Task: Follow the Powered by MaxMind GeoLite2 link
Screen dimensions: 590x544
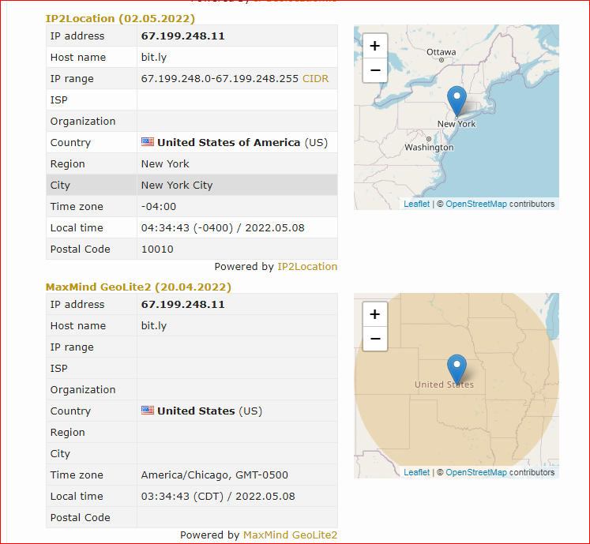Action: (290, 535)
